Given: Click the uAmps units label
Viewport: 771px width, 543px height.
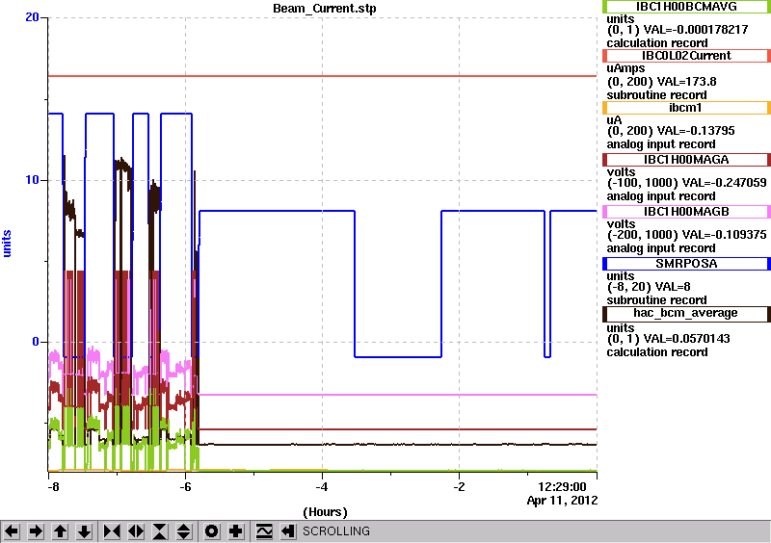Looking at the screenshot, I should pos(625,68).
